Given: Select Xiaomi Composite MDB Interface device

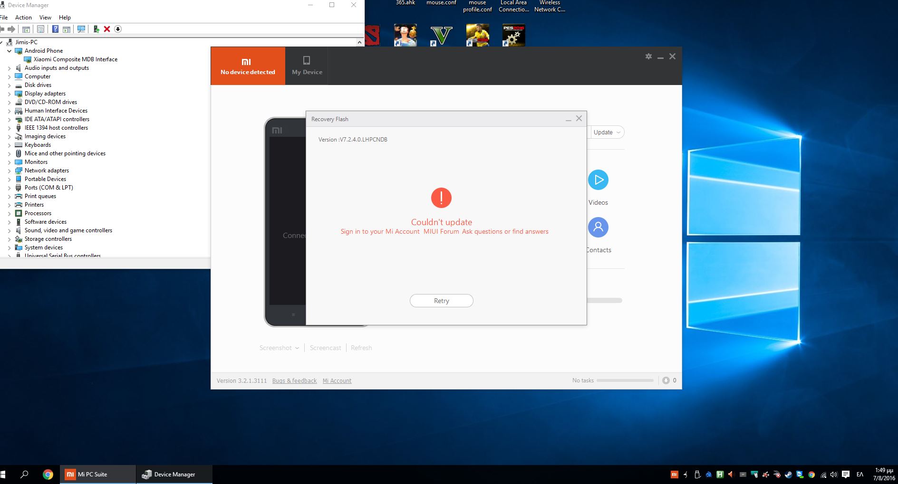Looking at the screenshot, I should tap(75, 59).
